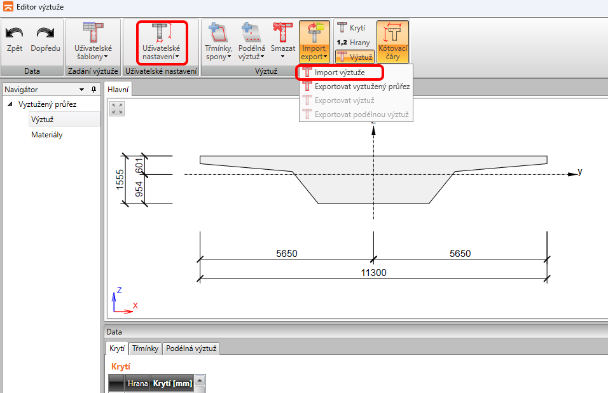Toggle the Hrany edge numbering display
Screen dimensions: 608x393
click(354, 43)
